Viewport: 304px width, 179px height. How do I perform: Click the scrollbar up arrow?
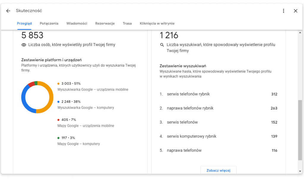(x=300, y=33)
